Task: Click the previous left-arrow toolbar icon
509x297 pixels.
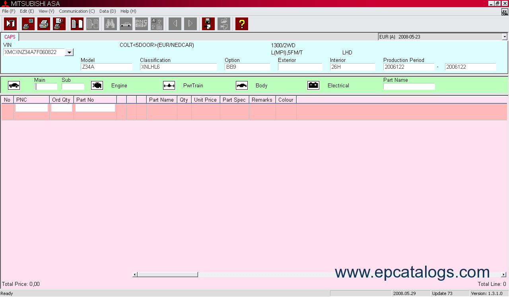Action: click(175, 24)
